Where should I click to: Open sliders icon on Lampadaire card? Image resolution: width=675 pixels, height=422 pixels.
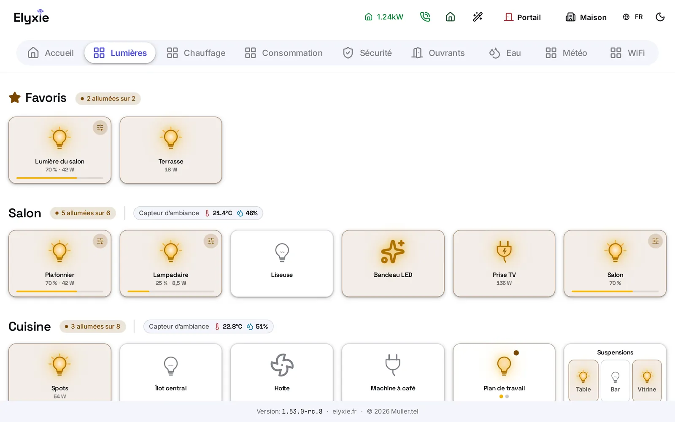(211, 241)
